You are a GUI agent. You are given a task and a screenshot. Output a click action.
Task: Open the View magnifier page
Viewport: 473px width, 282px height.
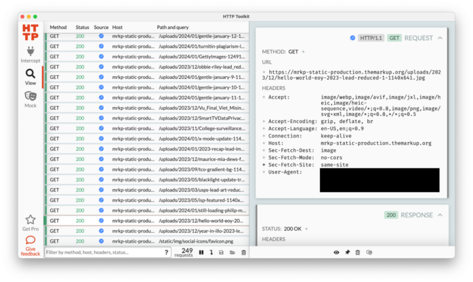click(30, 77)
